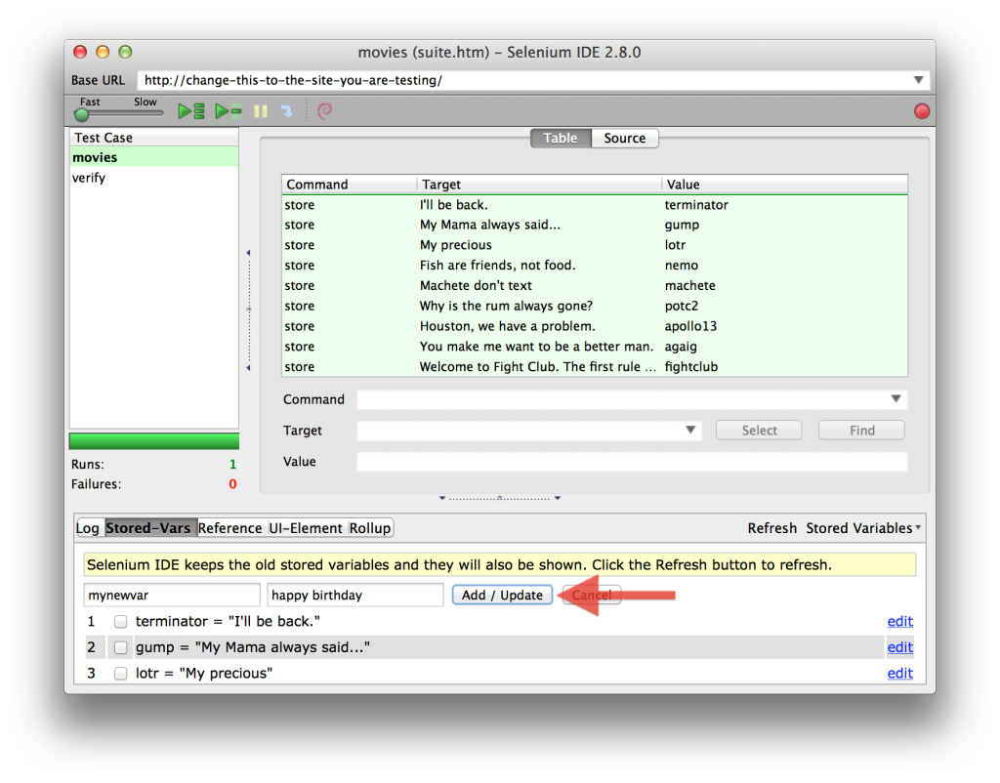Select the verify test case
The width and height of the screenshot is (1000, 783).
point(153,178)
